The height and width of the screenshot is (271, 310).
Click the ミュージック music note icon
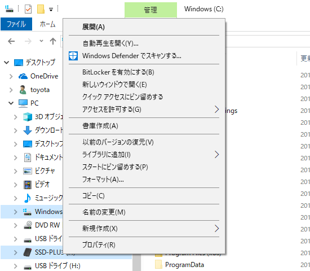point(28,198)
